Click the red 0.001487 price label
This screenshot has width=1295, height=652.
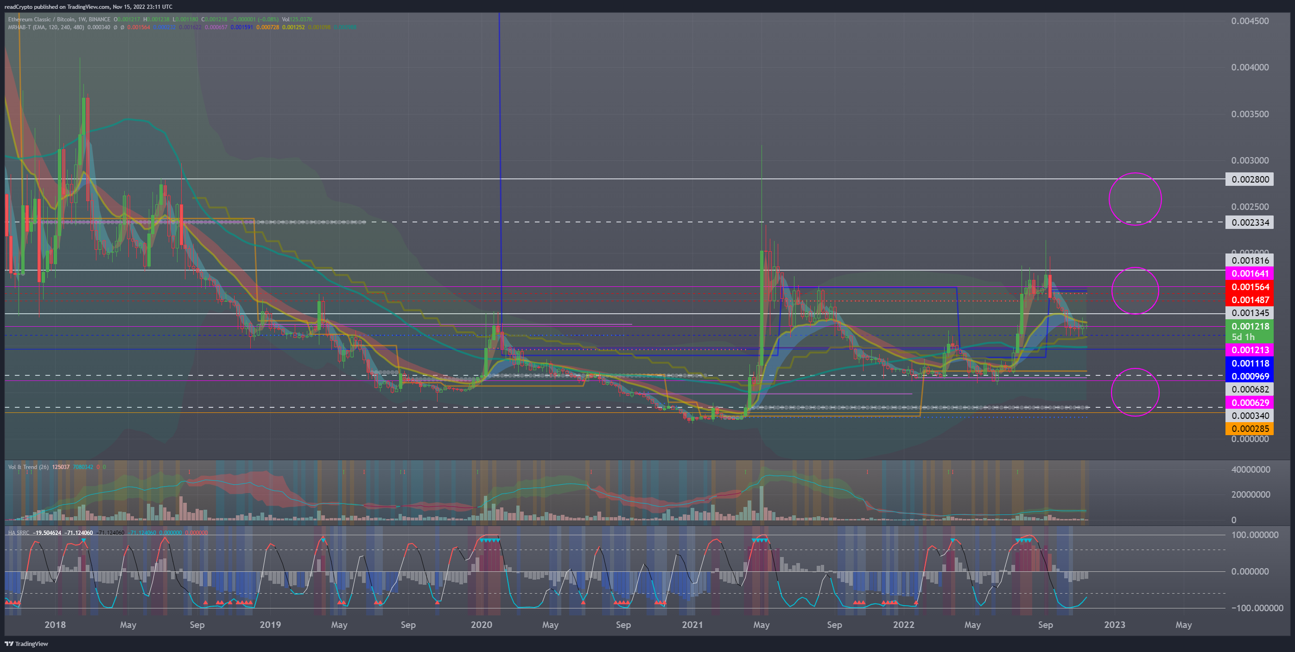pos(1250,300)
